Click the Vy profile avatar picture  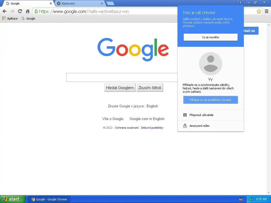[210, 63]
